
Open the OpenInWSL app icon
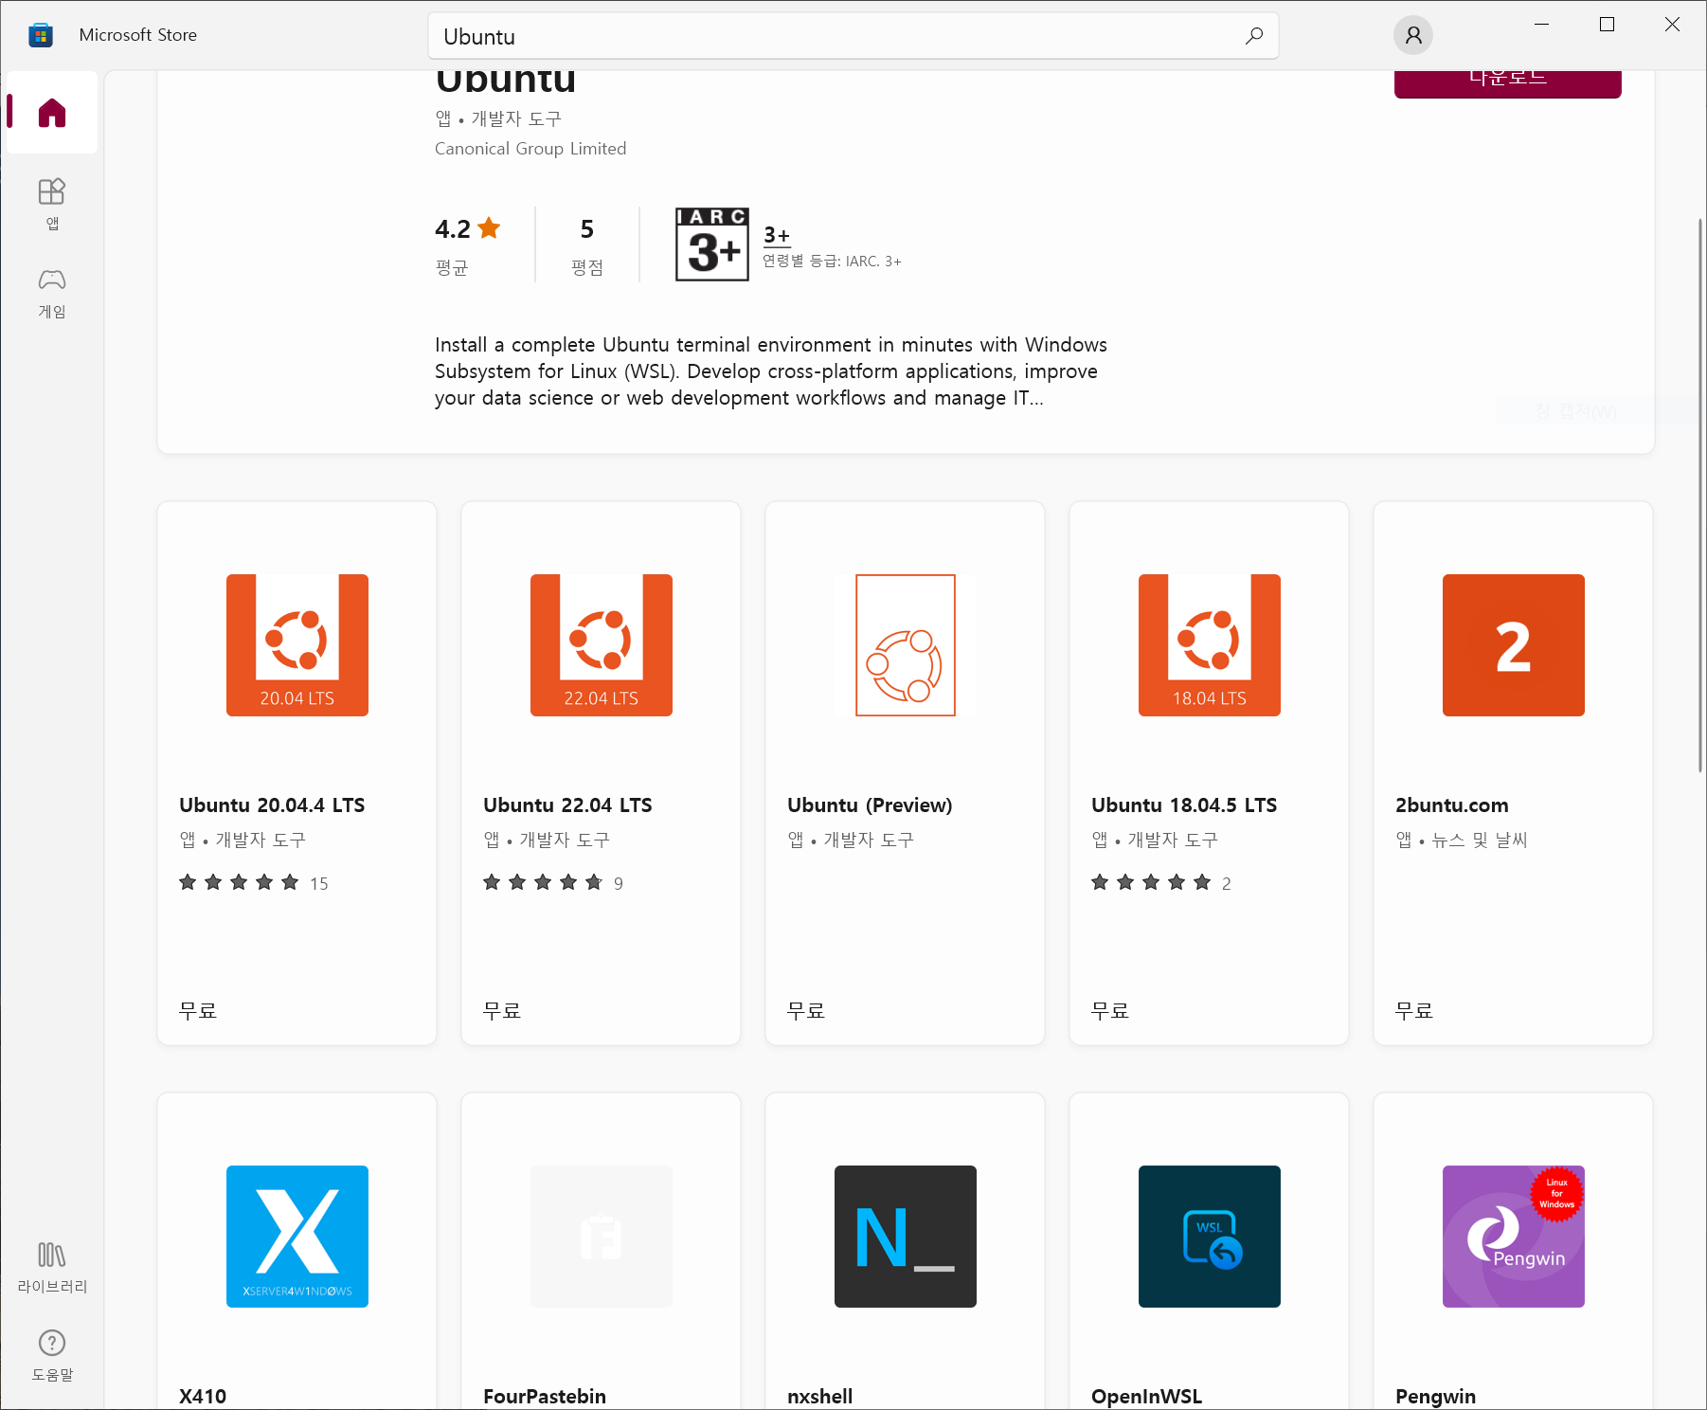coord(1210,1237)
